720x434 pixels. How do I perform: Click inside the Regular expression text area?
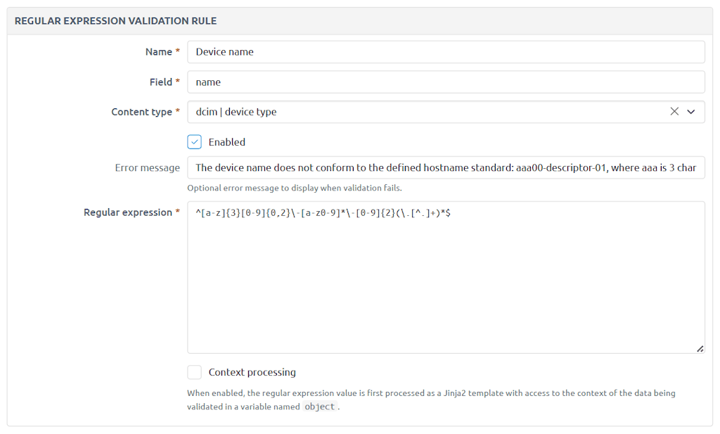coord(446,281)
